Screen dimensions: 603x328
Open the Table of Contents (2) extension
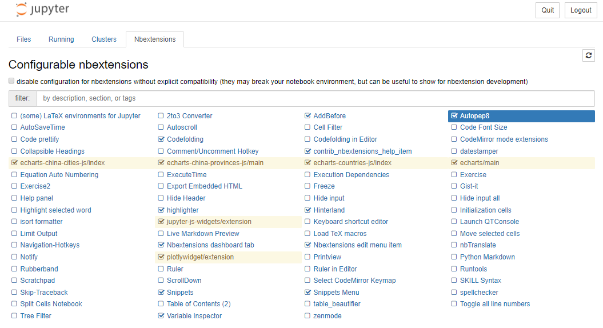pyautogui.click(x=199, y=304)
